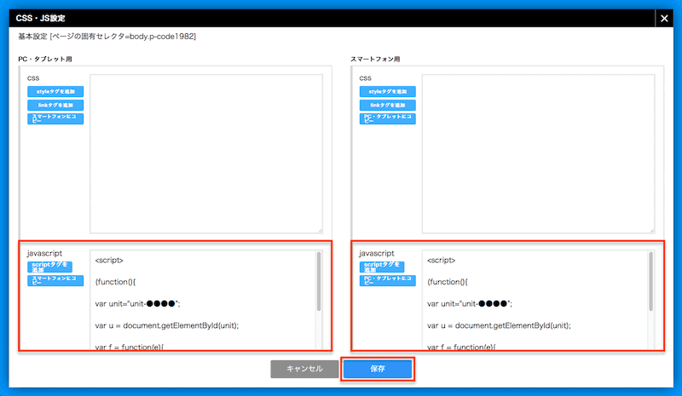Add style tag in スマートフォン用 CSS section
Screen dimensions: 682x396
click(x=388, y=92)
